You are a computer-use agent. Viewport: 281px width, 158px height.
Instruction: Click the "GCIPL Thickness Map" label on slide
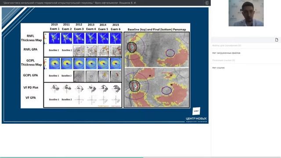(31, 62)
